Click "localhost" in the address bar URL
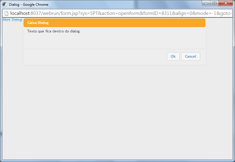Viewport: 235px width, 162px height. pyautogui.click(x=20, y=13)
